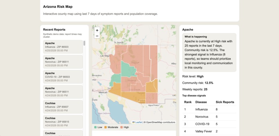This screenshot has height=136, width=279.
Task: Click the Mexicali map label
Action: 103,92
